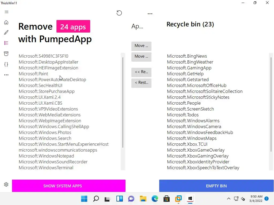Select Microsoft.DesktopAppInstaller
Viewport: 274px width, 205px height.
tap(49, 62)
